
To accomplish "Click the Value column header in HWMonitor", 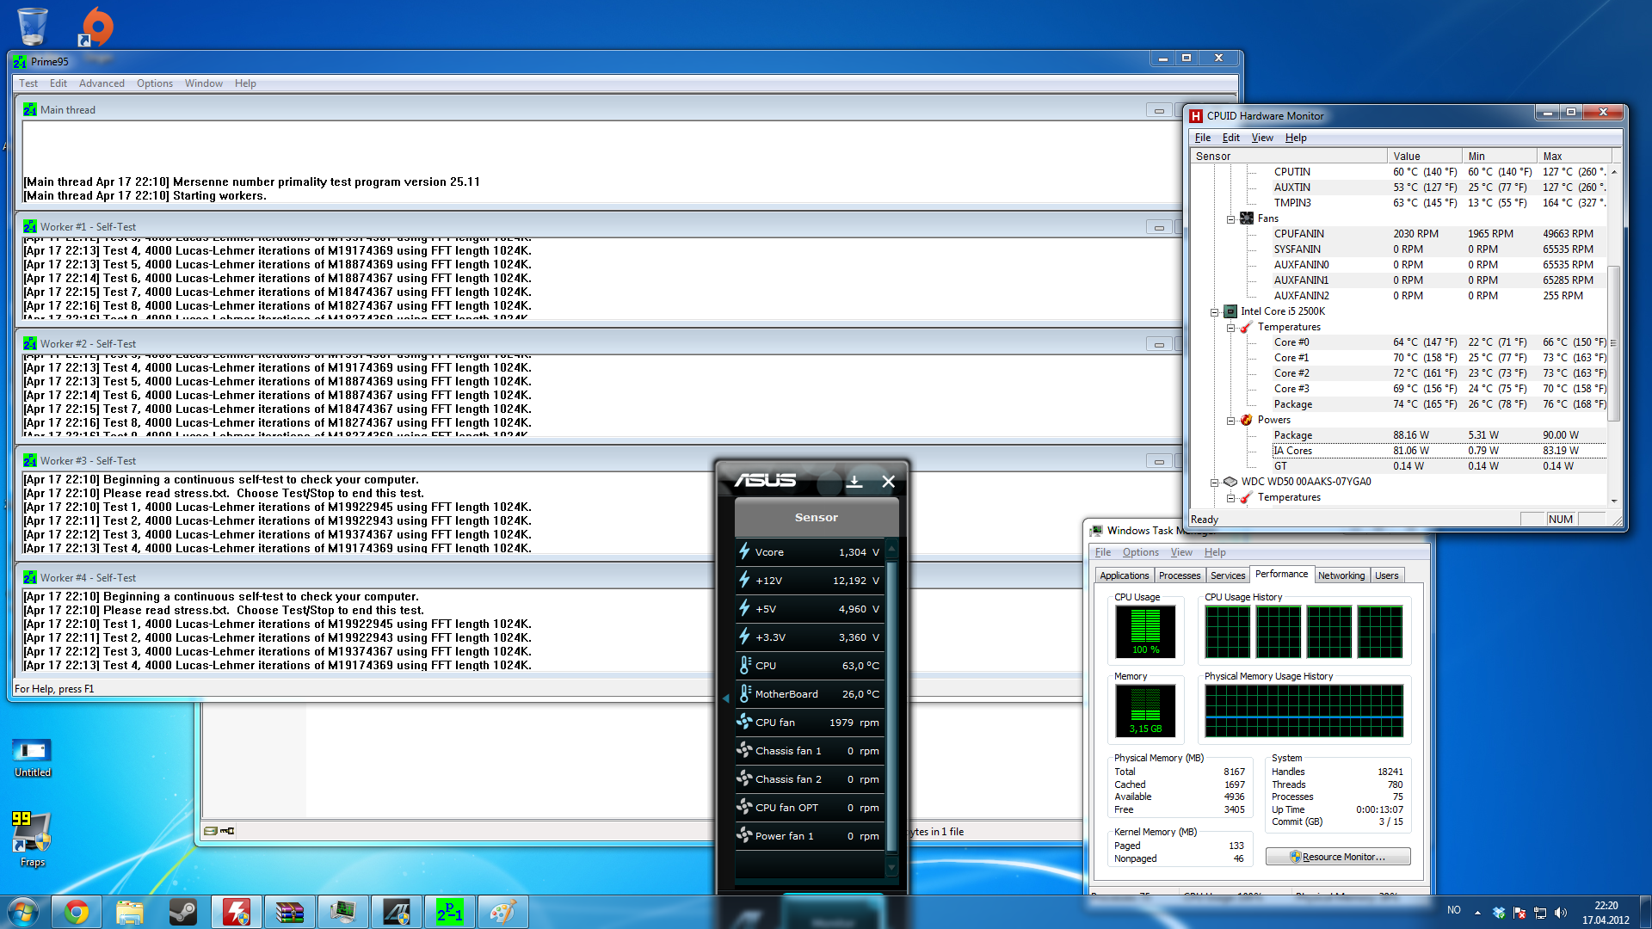I will (1424, 157).
